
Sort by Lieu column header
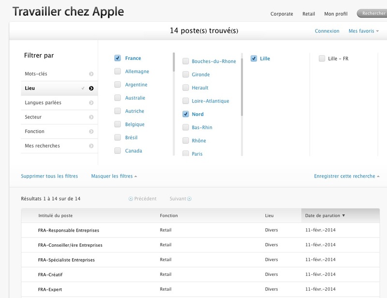269,216
